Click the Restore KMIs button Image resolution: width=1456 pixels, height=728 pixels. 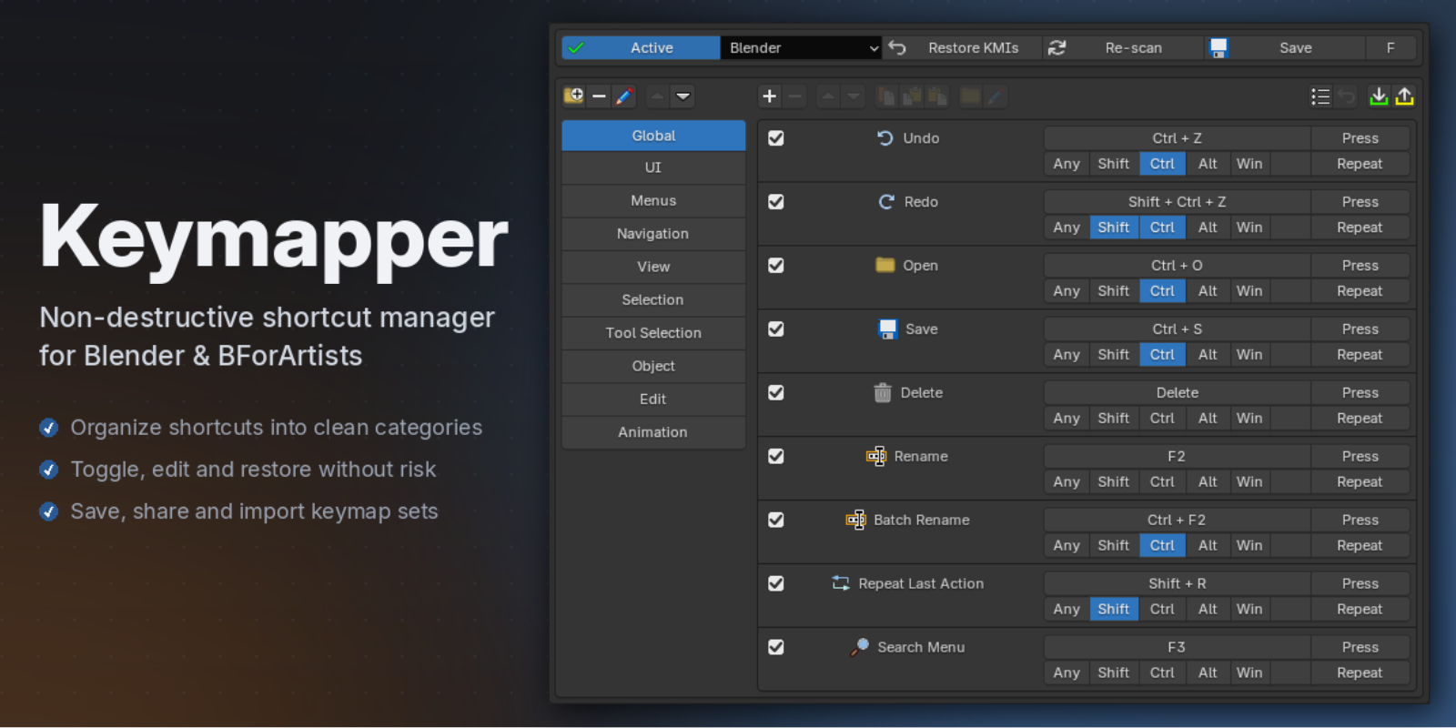click(x=964, y=48)
